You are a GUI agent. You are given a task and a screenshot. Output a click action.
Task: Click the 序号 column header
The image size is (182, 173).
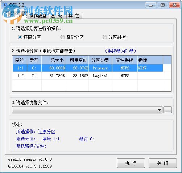(x=20, y=60)
